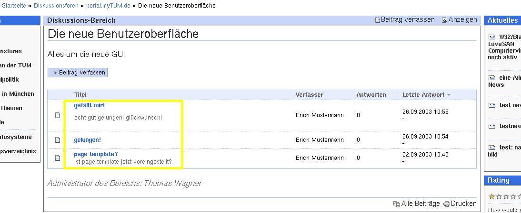Viewport: 521px width, 213px height.
Task: Sort the table by Verfasser column header
Action: pyautogui.click(x=309, y=95)
